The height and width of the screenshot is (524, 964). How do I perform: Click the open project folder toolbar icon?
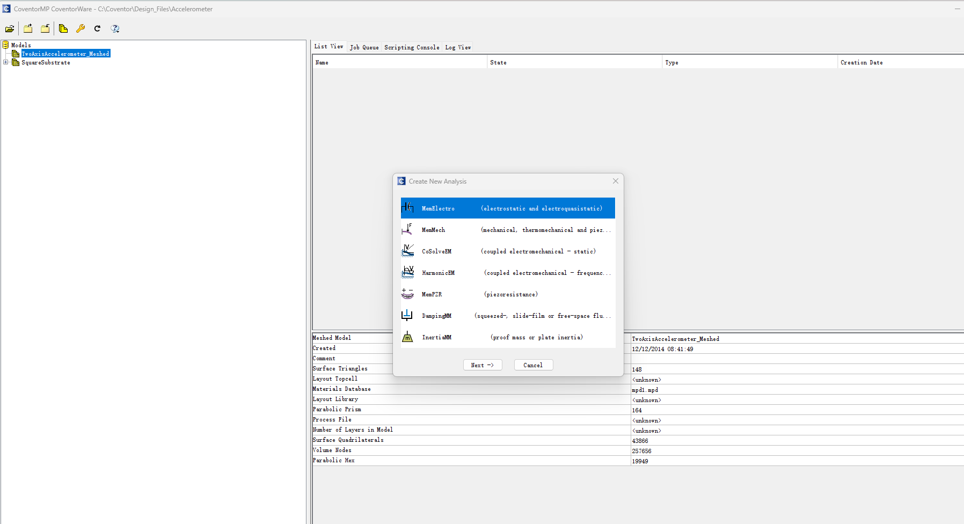coord(10,28)
